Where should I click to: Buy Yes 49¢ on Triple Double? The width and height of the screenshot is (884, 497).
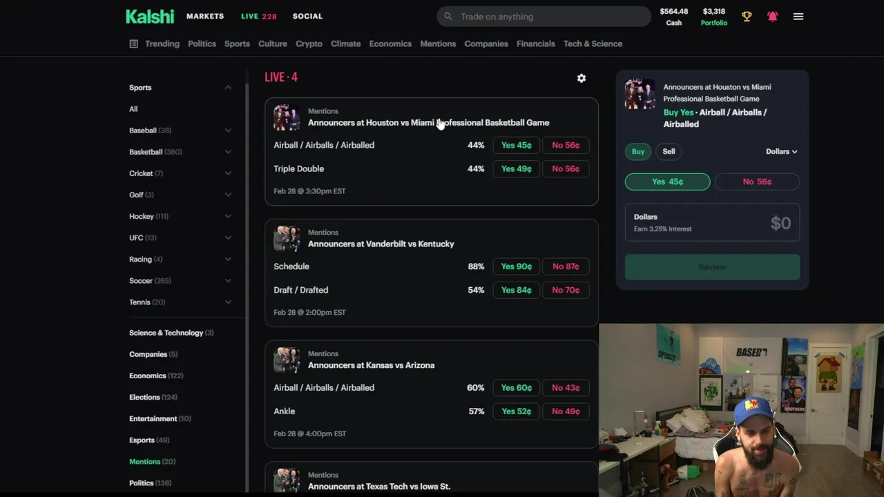tap(517, 168)
